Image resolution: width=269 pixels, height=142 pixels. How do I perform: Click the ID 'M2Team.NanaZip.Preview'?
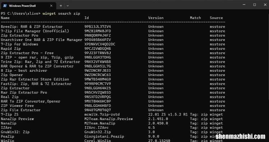108,119
